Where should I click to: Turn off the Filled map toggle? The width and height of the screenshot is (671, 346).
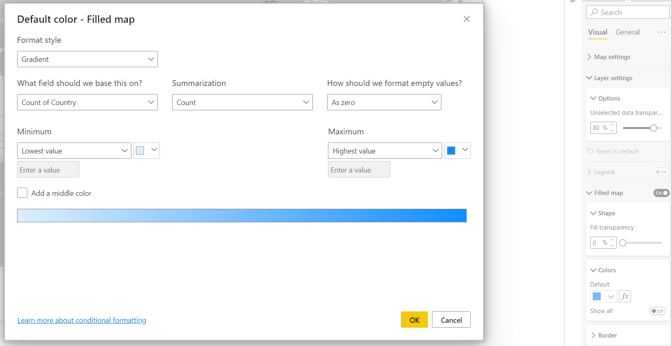pyautogui.click(x=661, y=193)
